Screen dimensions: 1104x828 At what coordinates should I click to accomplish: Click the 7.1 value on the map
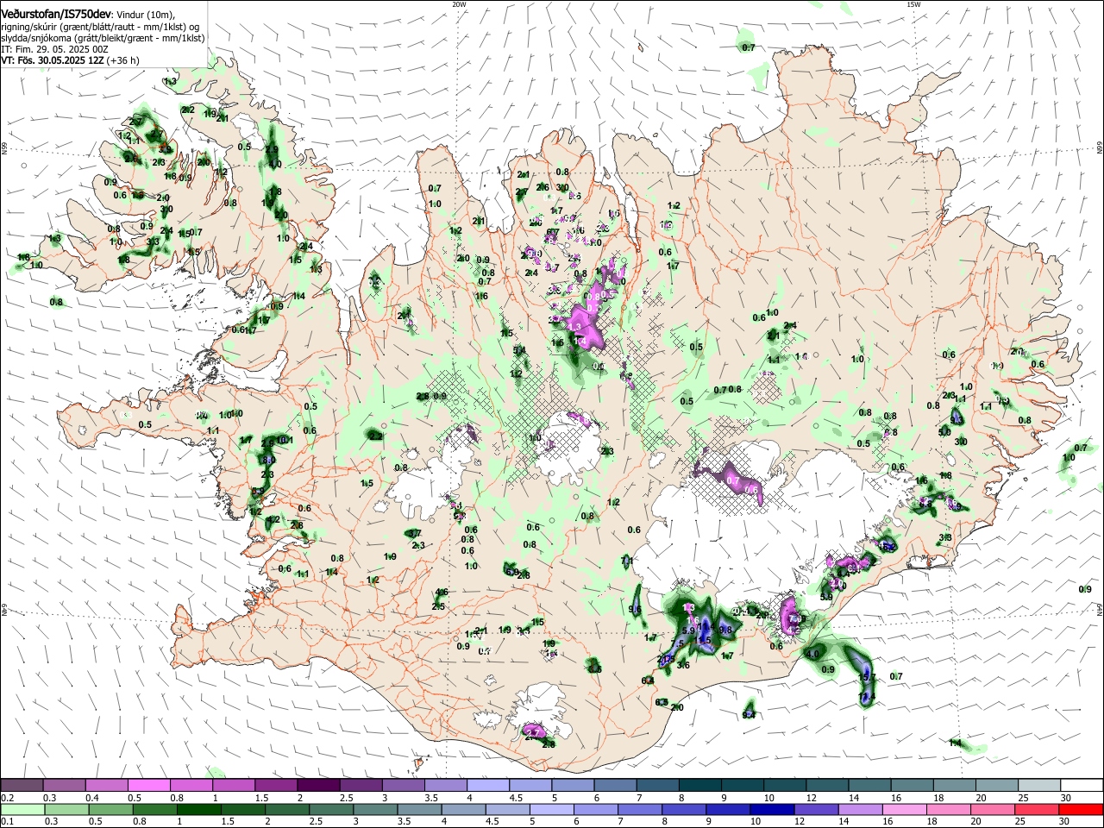627,561
